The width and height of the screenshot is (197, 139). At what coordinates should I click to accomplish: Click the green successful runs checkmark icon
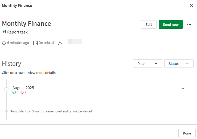pos(14,92)
